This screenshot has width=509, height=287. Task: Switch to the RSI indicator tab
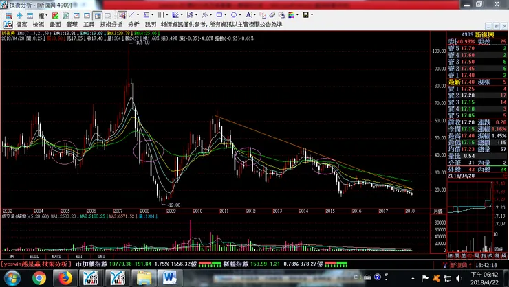coord(79,256)
